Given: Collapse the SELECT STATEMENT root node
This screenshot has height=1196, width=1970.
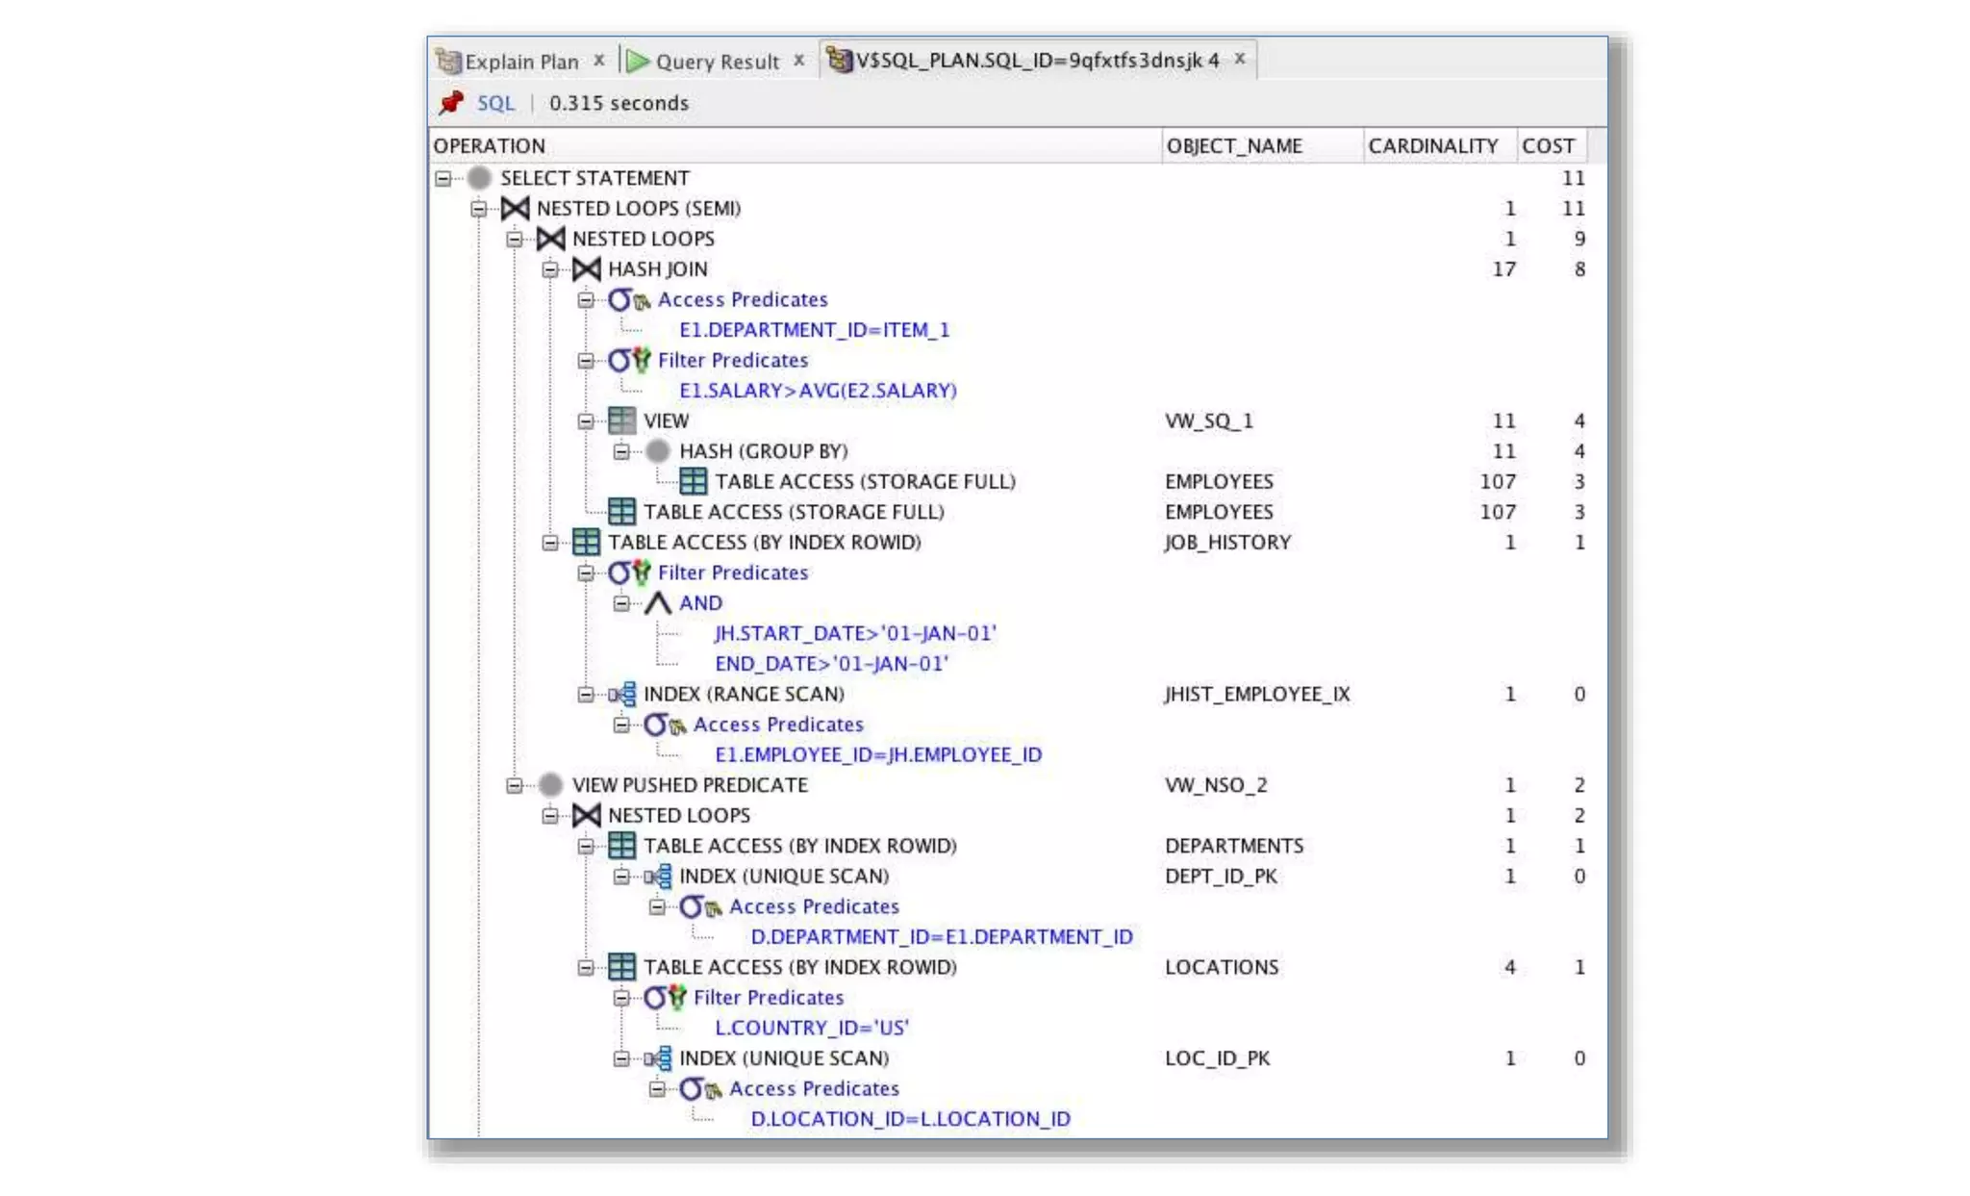Looking at the screenshot, I should pos(442,178).
